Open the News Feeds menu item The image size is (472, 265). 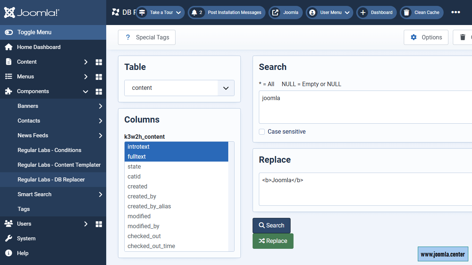click(x=33, y=135)
